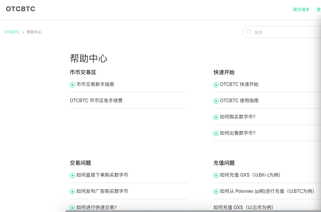Open 如何购买数字币? article
This screenshot has width=321, height=212.
pyautogui.click(x=238, y=117)
